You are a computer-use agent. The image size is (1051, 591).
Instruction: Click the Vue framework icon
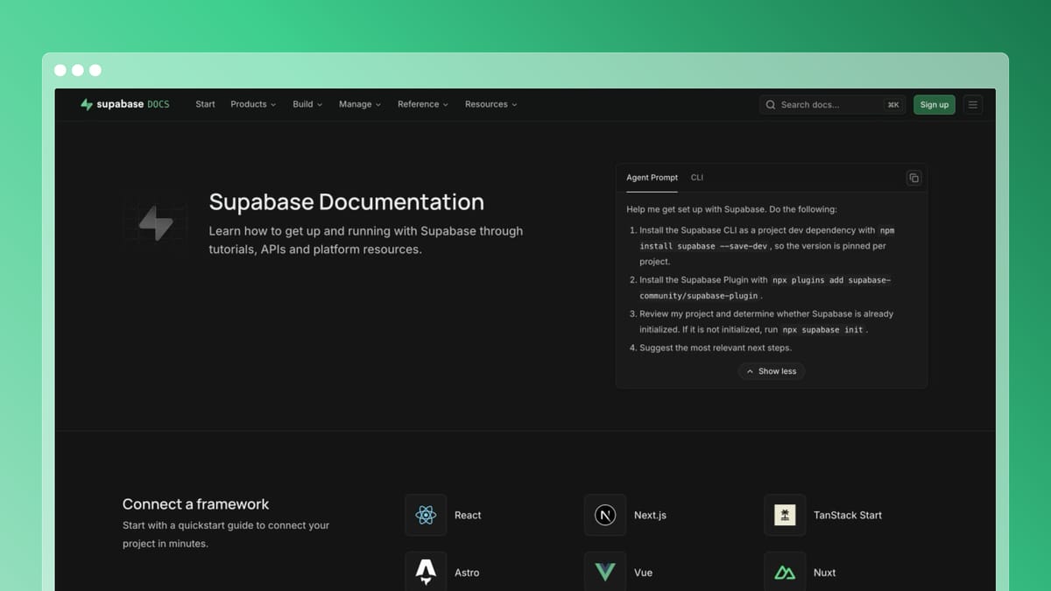pos(605,572)
